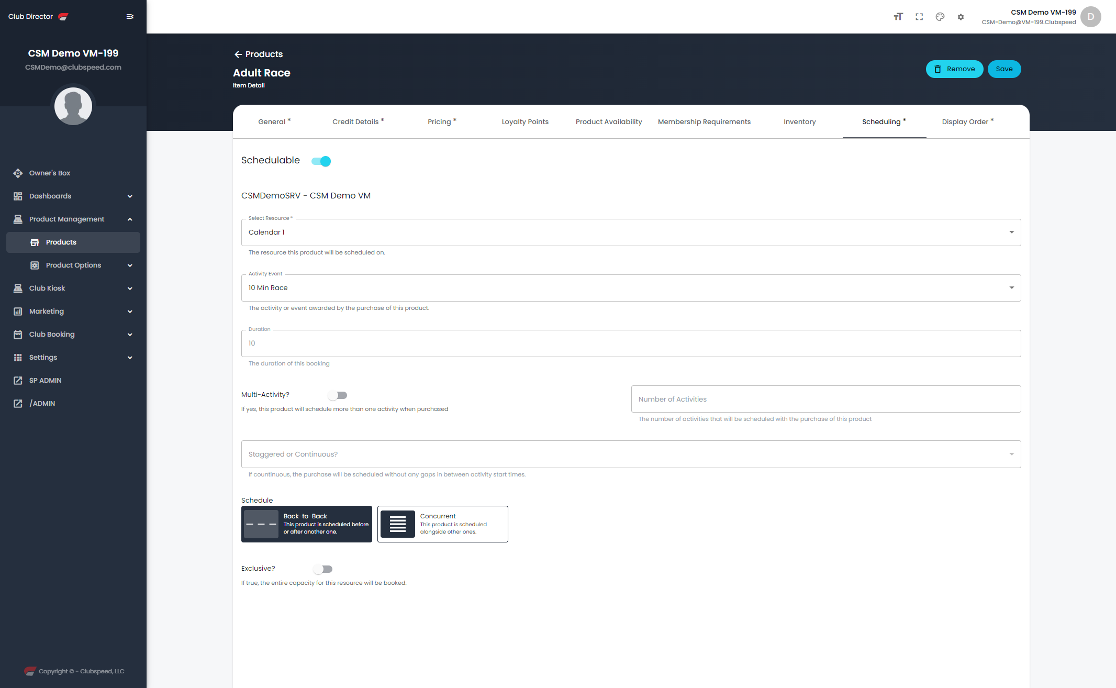Open the Loyalty Points tab

(525, 121)
